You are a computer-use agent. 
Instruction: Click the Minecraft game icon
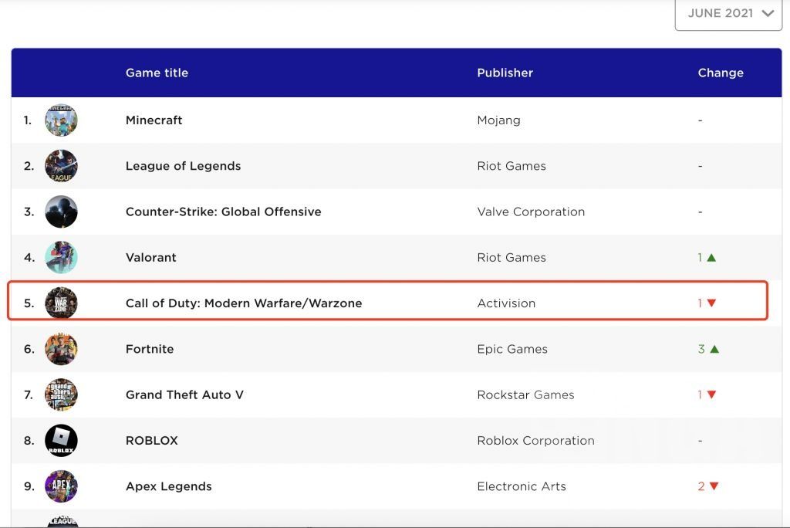[x=61, y=120]
